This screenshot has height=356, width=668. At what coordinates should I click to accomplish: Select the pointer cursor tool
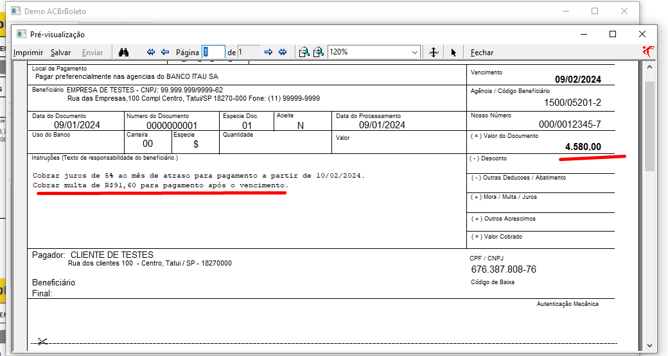tap(453, 53)
